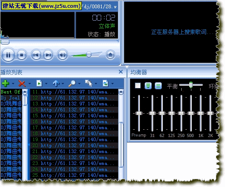Screen dimensions: 225x187
Task: Click the 正在服务器上搜索歌词 lyrics text
Action: 182,32
